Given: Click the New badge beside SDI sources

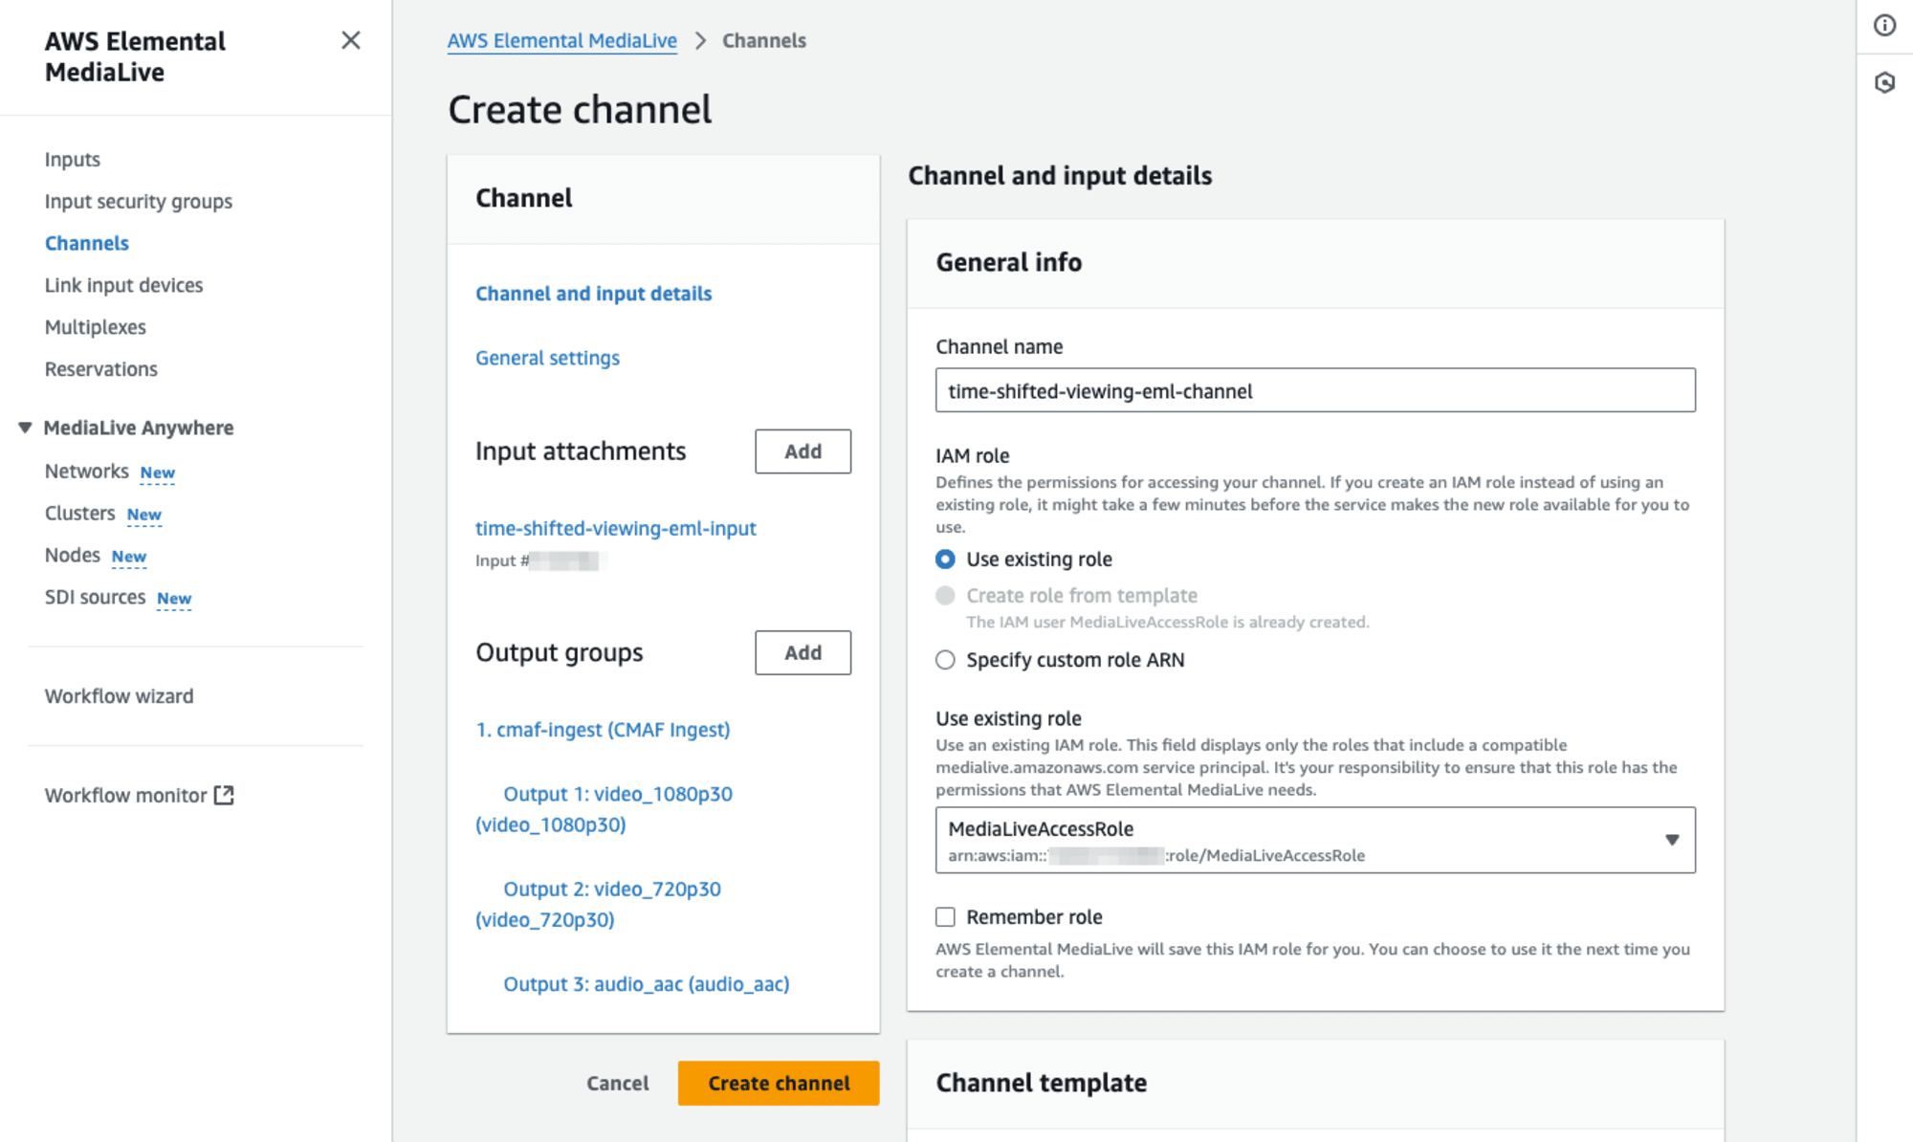Looking at the screenshot, I should tap(174, 599).
